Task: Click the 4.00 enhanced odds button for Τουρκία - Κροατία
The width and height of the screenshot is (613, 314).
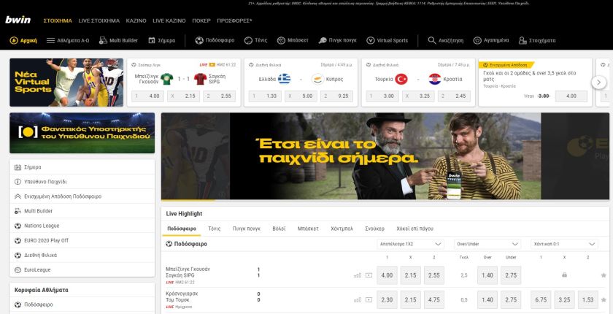Action: click(x=571, y=96)
